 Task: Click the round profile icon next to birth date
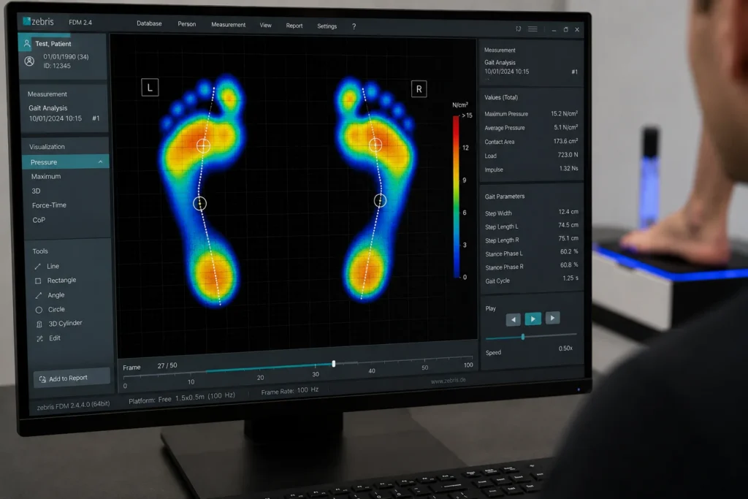(x=29, y=61)
